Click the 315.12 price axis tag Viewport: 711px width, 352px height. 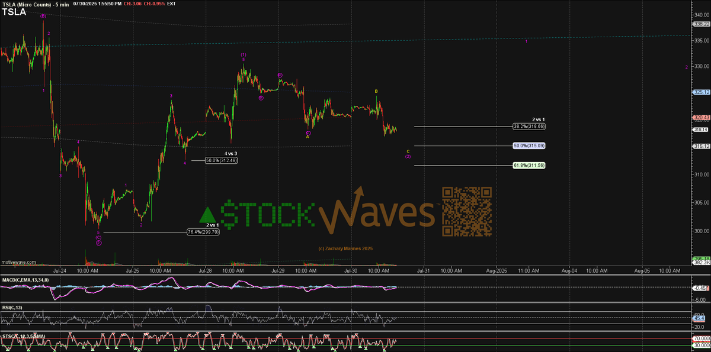[x=701, y=146]
